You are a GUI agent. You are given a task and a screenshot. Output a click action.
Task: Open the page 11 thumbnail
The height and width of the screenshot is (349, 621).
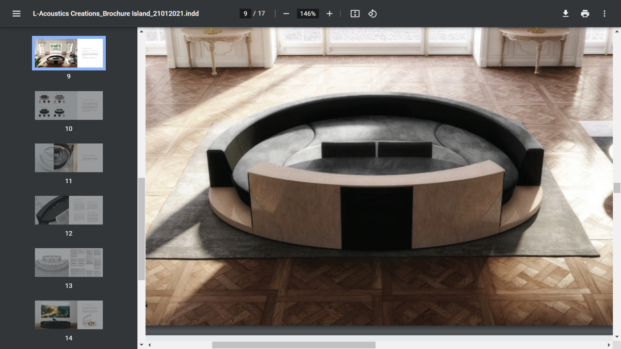[69, 158]
